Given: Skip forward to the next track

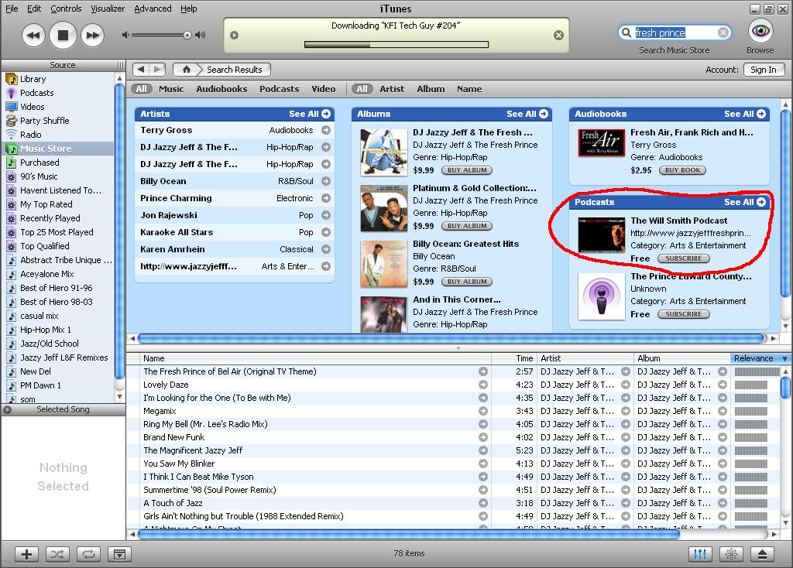Looking at the screenshot, I should (93, 36).
